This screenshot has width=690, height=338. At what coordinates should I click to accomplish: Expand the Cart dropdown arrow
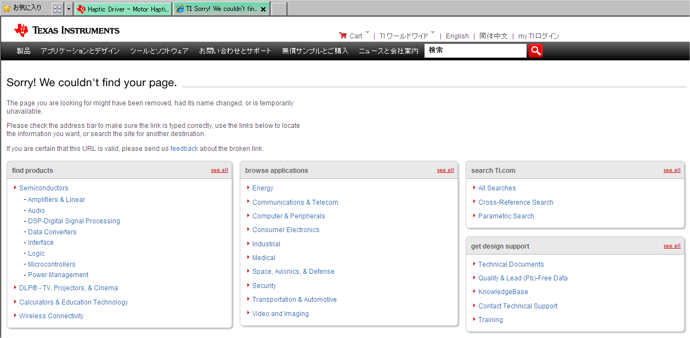click(367, 32)
